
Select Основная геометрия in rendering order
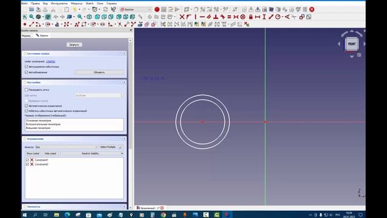[39, 121]
